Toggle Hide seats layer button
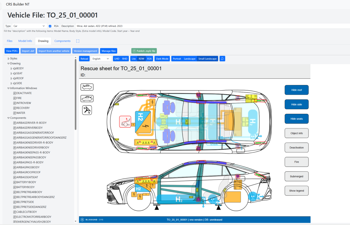This screenshot has width=350, height=225. coord(296,119)
